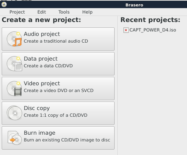Open the Help menu

point(87,12)
